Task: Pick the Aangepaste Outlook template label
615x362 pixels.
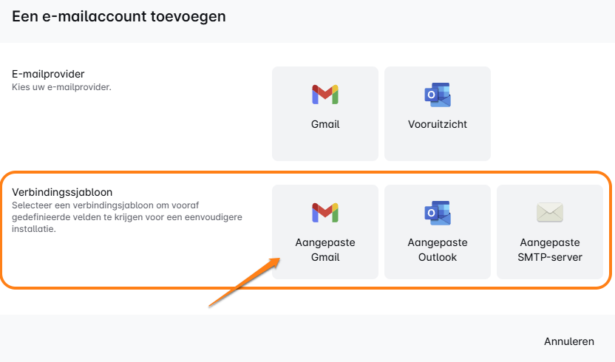Action: [x=438, y=250]
